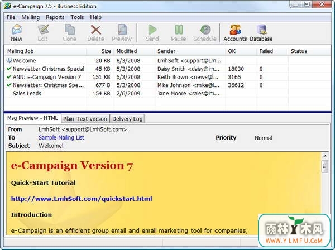Open Accounts from the toolbar
The image size is (335, 250).
coord(235,33)
